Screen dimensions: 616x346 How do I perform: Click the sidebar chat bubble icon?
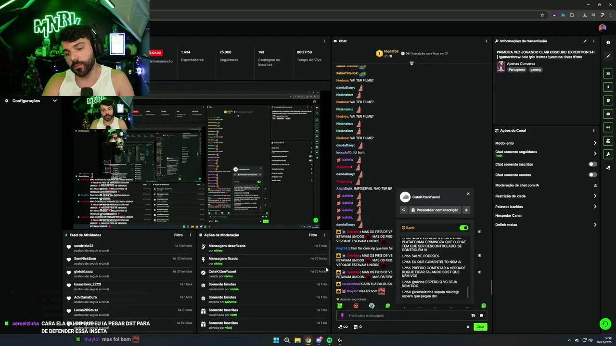click(x=608, y=114)
